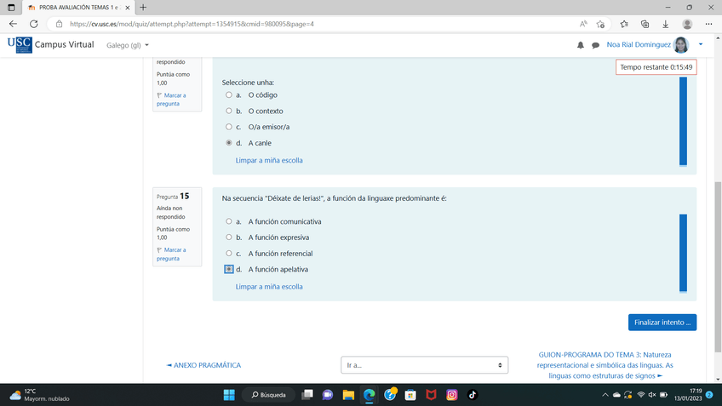Viewport: 722px width, 406px height.
Task: Show hidden system tray icons chevron
Action: coord(605,395)
